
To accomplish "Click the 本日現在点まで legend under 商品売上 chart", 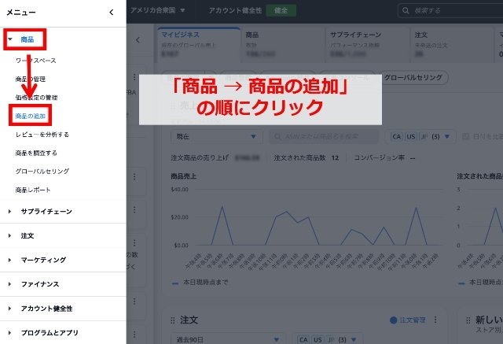I will click(x=200, y=283).
